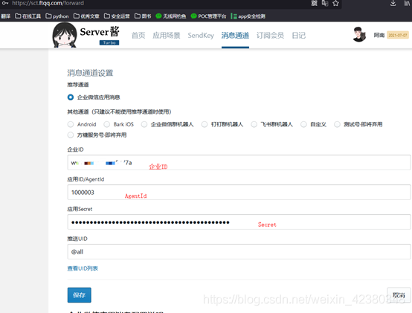
Task: Select the 方糖服务号-即将弃用 radio option
Action: (x=71, y=135)
